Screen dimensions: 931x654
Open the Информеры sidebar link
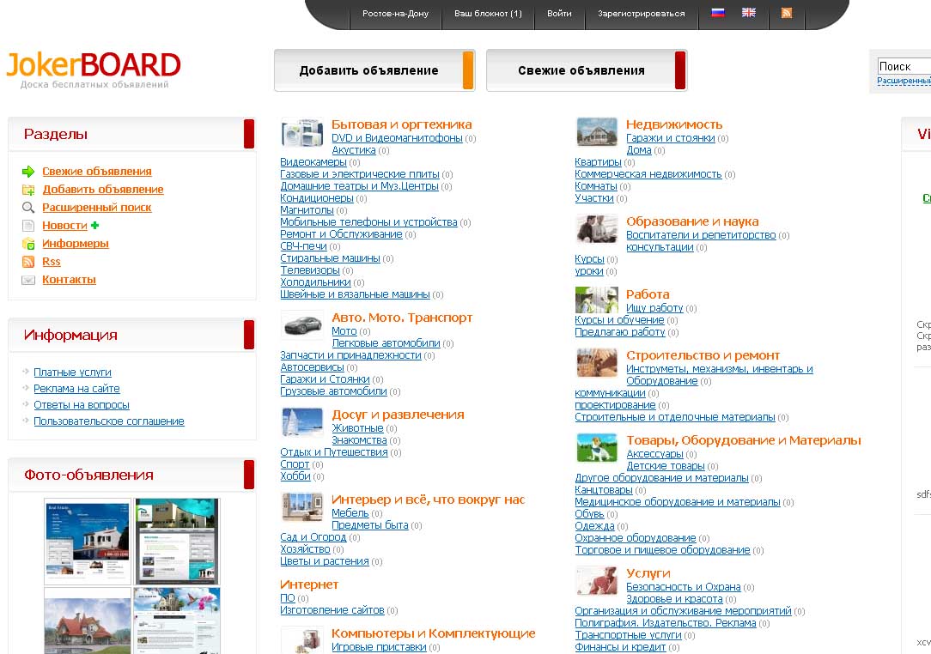(76, 244)
